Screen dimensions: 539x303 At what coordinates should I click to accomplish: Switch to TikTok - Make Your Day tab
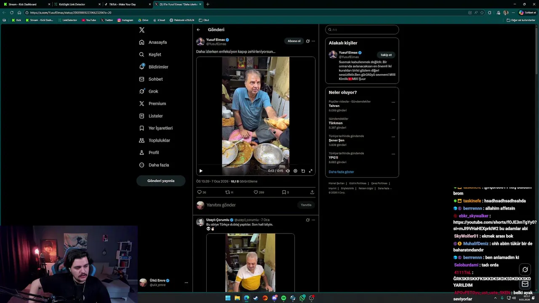(x=127, y=4)
